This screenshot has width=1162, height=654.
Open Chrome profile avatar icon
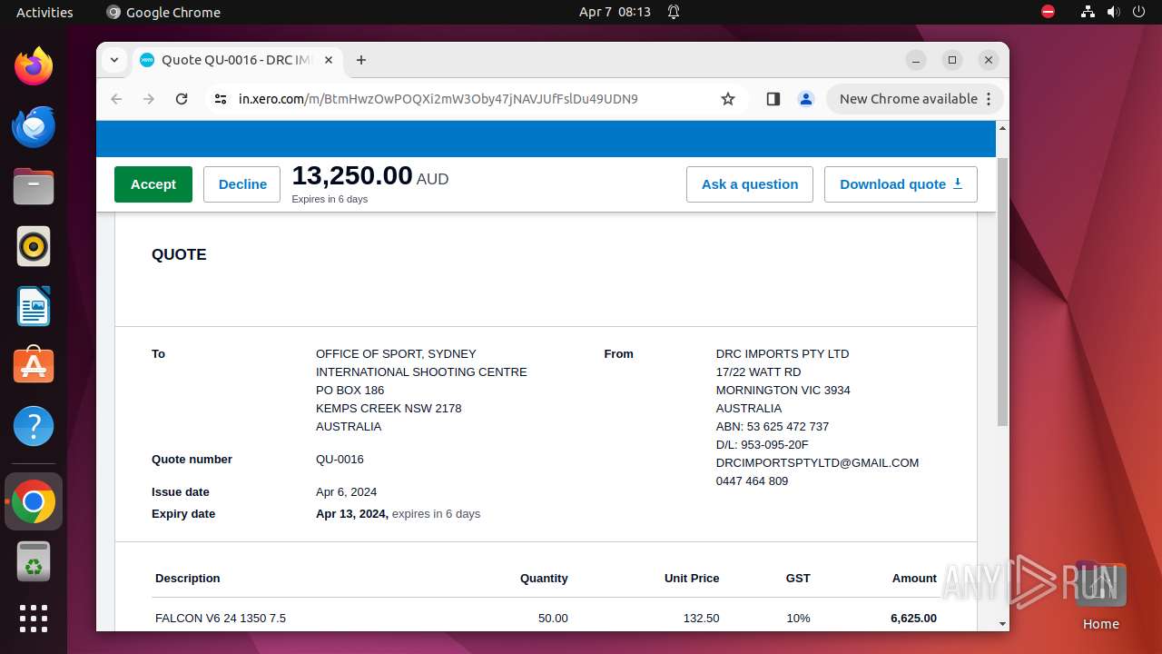click(x=806, y=99)
